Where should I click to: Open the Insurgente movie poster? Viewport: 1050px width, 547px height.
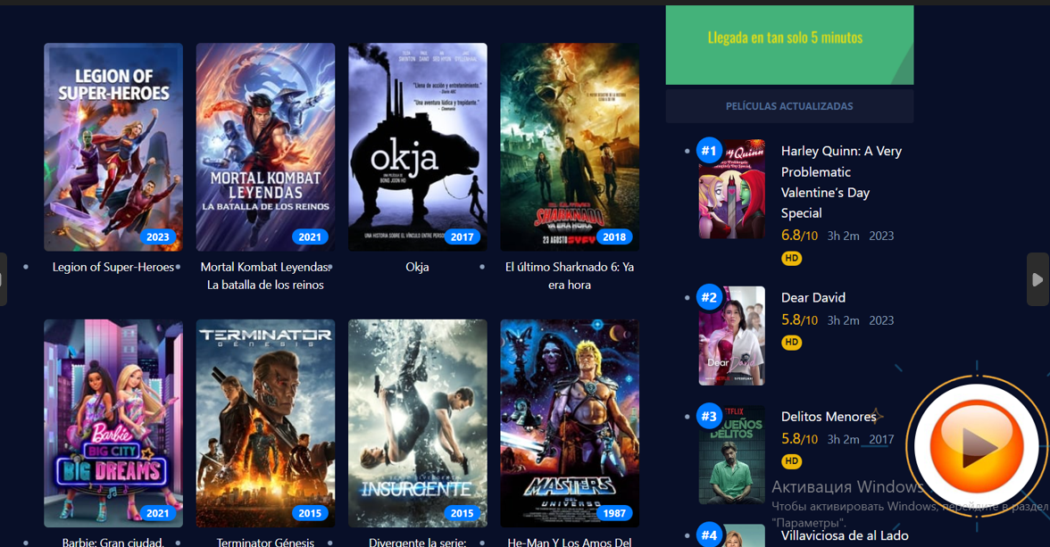(x=417, y=423)
